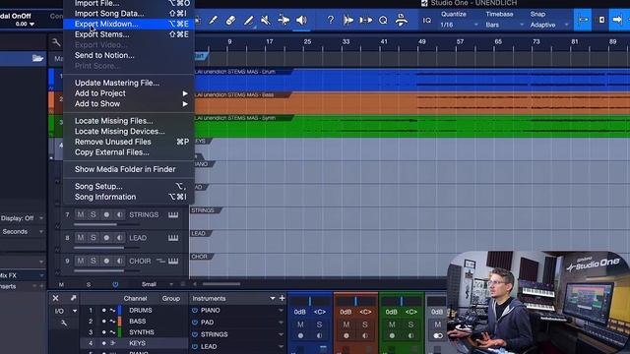
Task: Click the Q quantize icon in toolbar
Action: (x=383, y=20)
